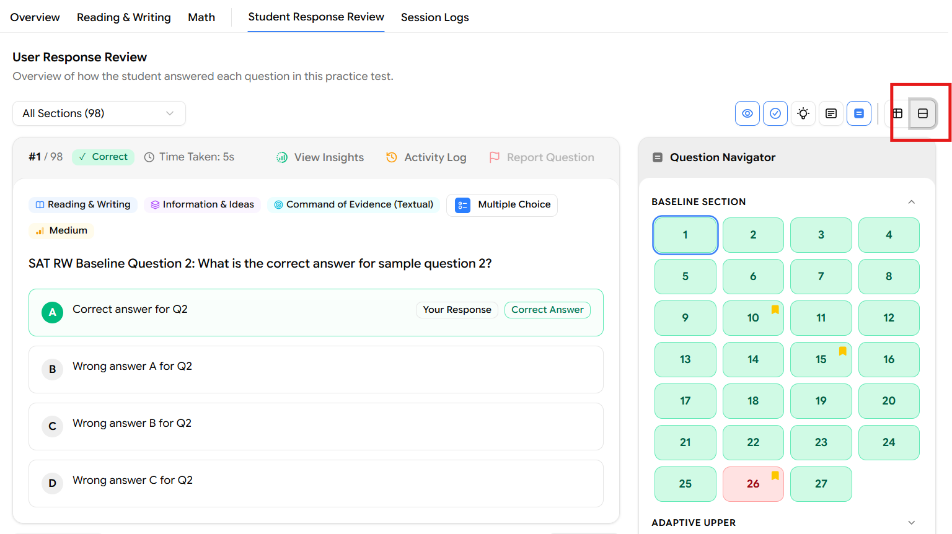The height and width of the screenshot is (534, 952).
Task: Click the Medium difficulty tag
Action: point(61,230)
